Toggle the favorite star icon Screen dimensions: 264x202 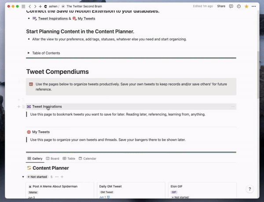[246, 7]
